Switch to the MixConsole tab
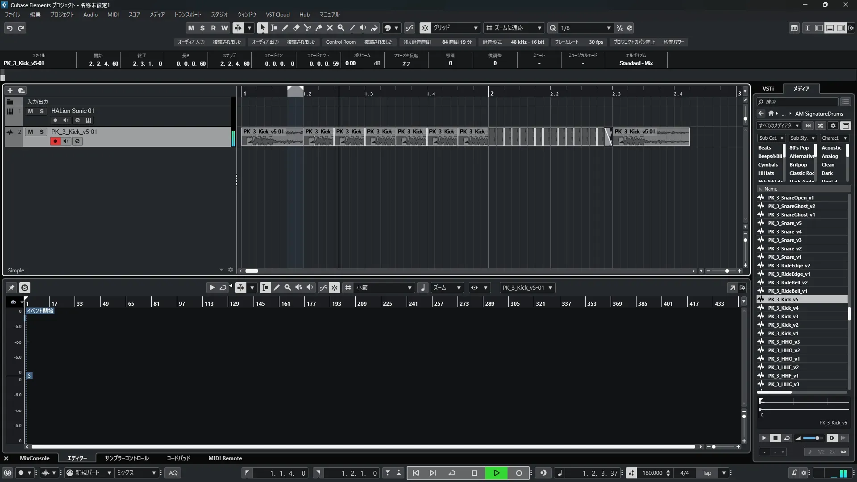The width and height of the screenshot is (857, 482). [x=34, y=458]
